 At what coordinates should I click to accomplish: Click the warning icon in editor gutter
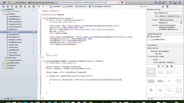point(38,80)
